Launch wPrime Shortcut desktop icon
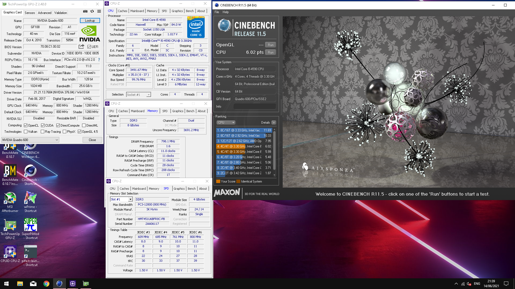This screenshot has height=289, width=515. (x=30, y=202)
